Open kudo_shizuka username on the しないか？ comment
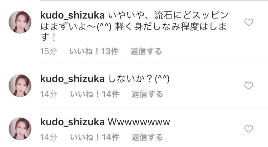Image resolution: width=268 pixels, height=147 pixels. 72,79
